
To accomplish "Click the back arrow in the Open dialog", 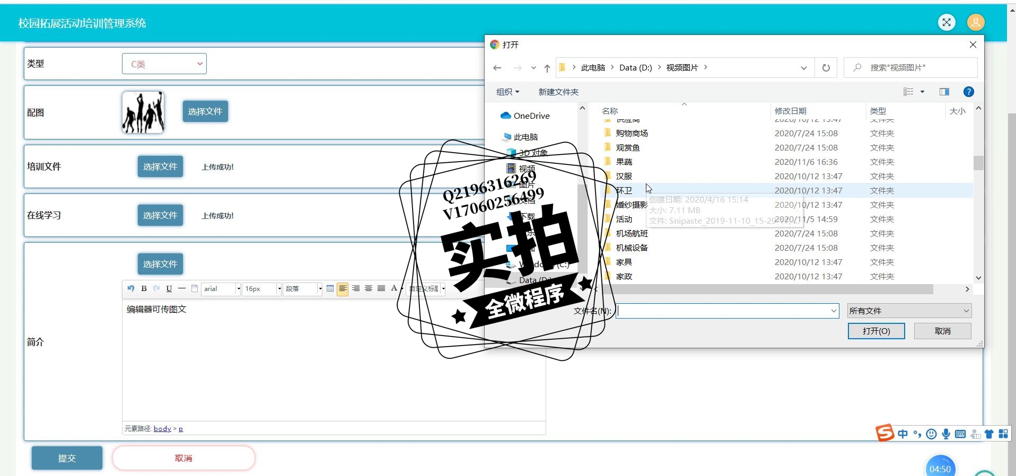I will 497,67.
